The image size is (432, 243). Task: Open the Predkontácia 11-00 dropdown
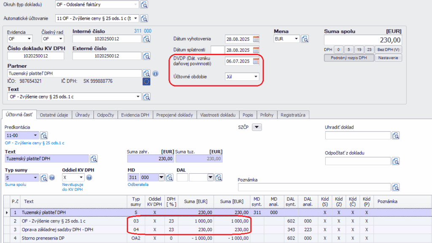click(x=34, y=135)
